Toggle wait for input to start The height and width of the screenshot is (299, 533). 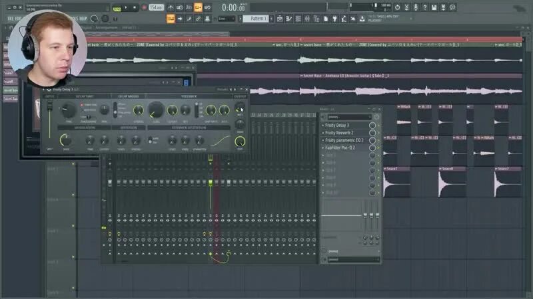180,7
